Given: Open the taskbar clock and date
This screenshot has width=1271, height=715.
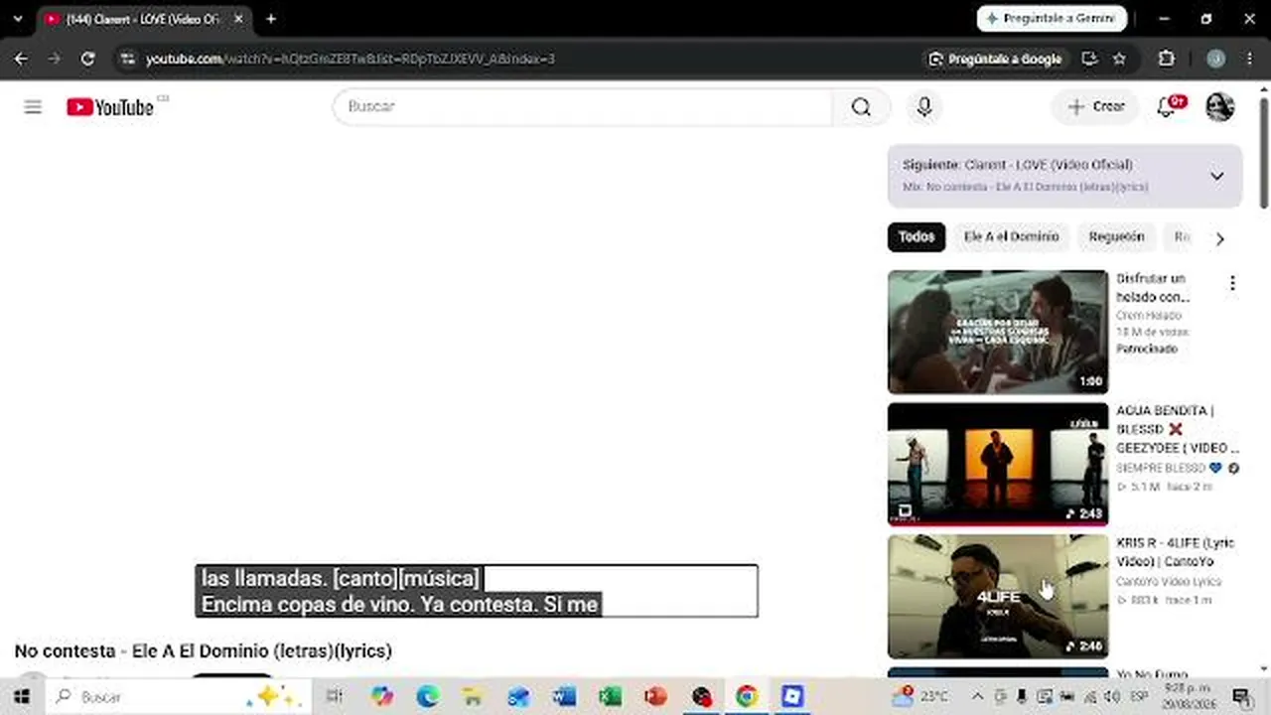Looking at the screenshot, I should pos(1186,697).
